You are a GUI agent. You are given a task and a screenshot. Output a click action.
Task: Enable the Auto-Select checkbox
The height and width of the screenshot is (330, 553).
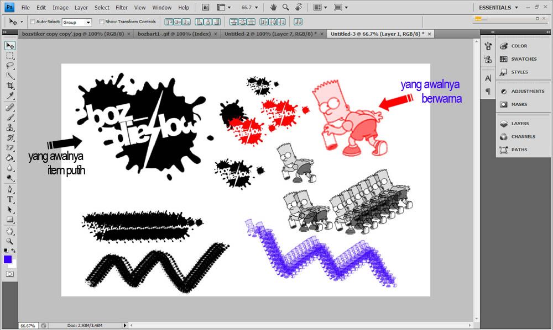point(33,22)
